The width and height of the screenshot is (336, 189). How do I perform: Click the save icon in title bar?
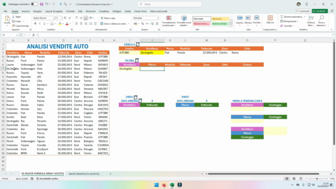41,4
